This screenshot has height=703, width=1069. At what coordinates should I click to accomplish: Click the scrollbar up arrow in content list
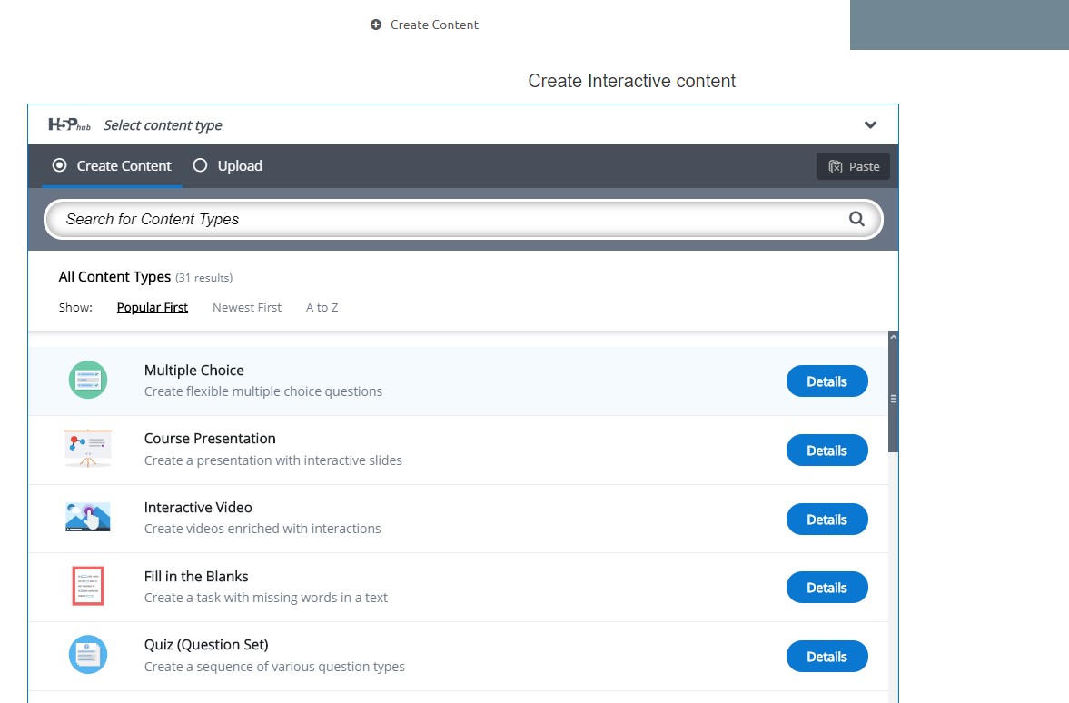pyautogui.click(x=893, y=338)
